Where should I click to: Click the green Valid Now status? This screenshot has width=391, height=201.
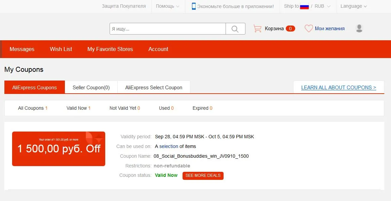click(166, 175)
